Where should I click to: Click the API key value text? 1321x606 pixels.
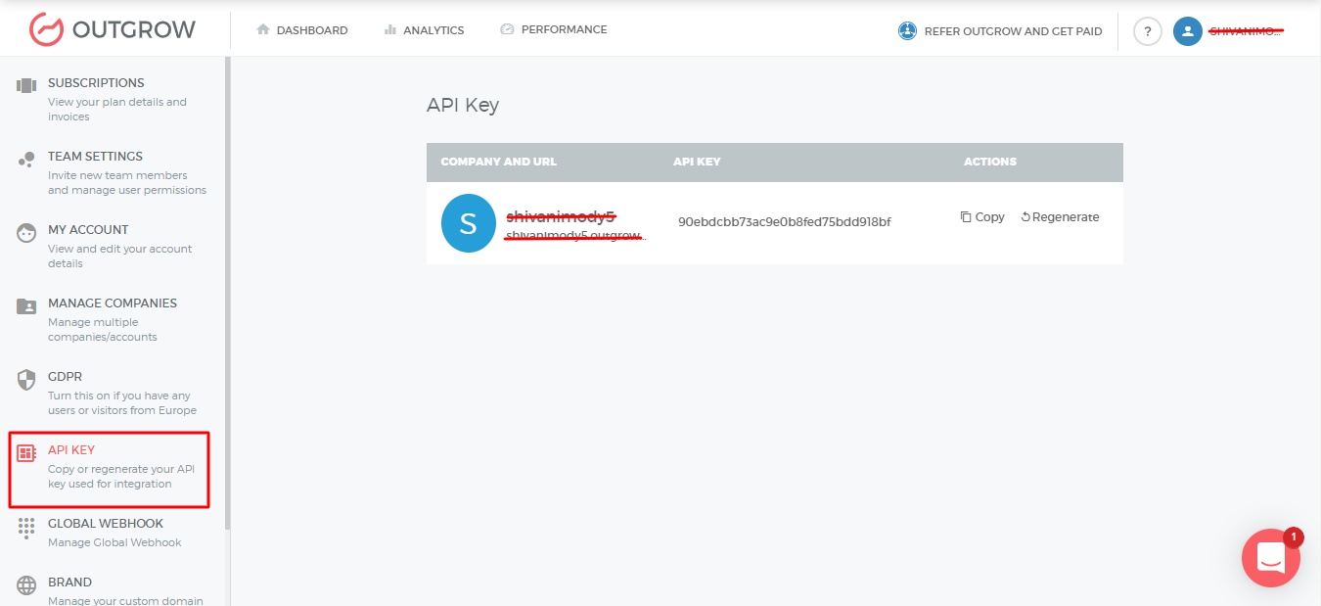click(784, 222)
